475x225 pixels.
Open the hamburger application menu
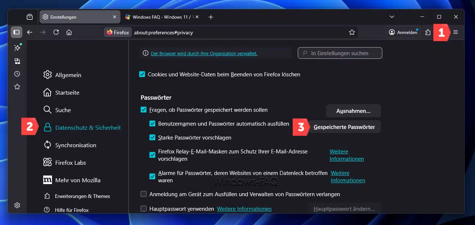[456, 32]
